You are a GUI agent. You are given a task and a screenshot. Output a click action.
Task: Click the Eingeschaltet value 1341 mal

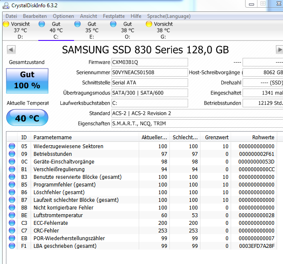click(263, 93)
